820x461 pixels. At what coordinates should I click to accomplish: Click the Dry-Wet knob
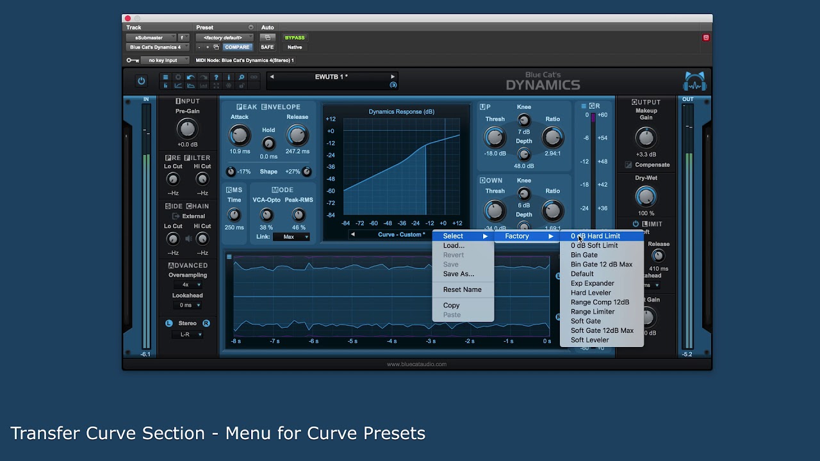[646, 197]
